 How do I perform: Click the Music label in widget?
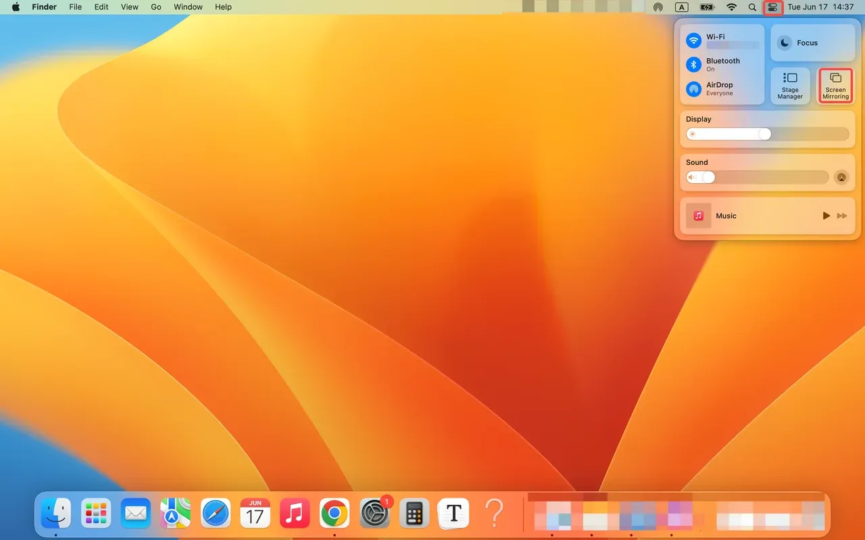726,216
